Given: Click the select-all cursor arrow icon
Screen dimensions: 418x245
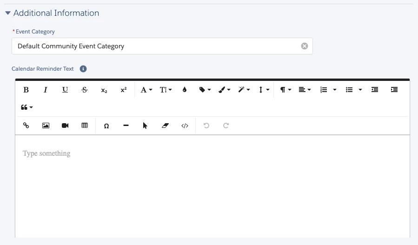Looking at the screenshot, I should pyautogui.click(x=145, y=126).
